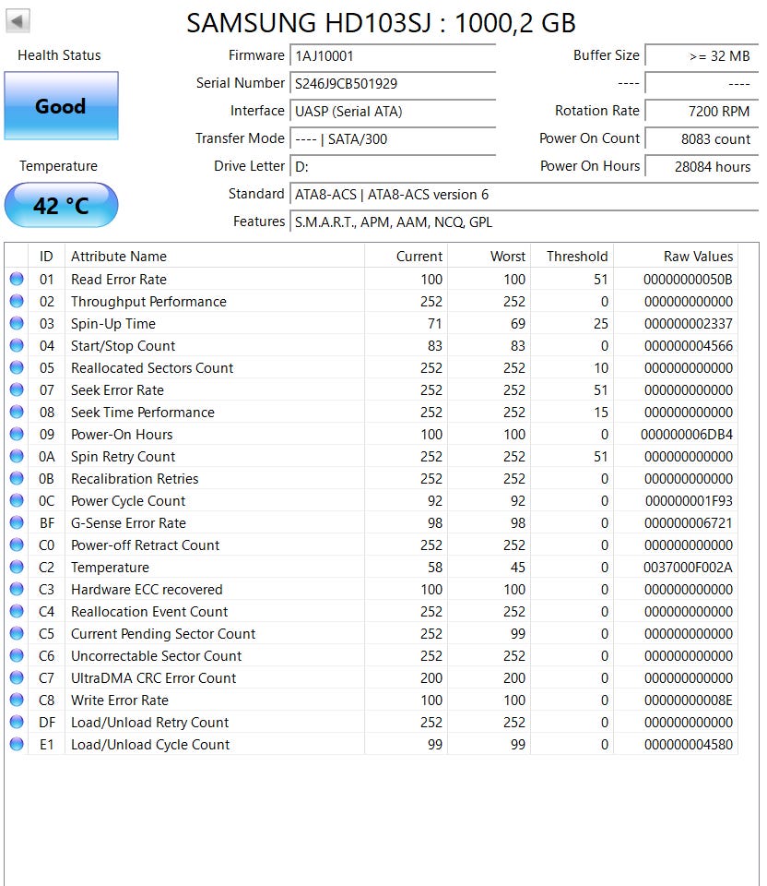This screenshot has width=767, height=886.
Task: Click the status icon for Spin-Up Time
Action: pyautogui.click(x=17, y=323)
